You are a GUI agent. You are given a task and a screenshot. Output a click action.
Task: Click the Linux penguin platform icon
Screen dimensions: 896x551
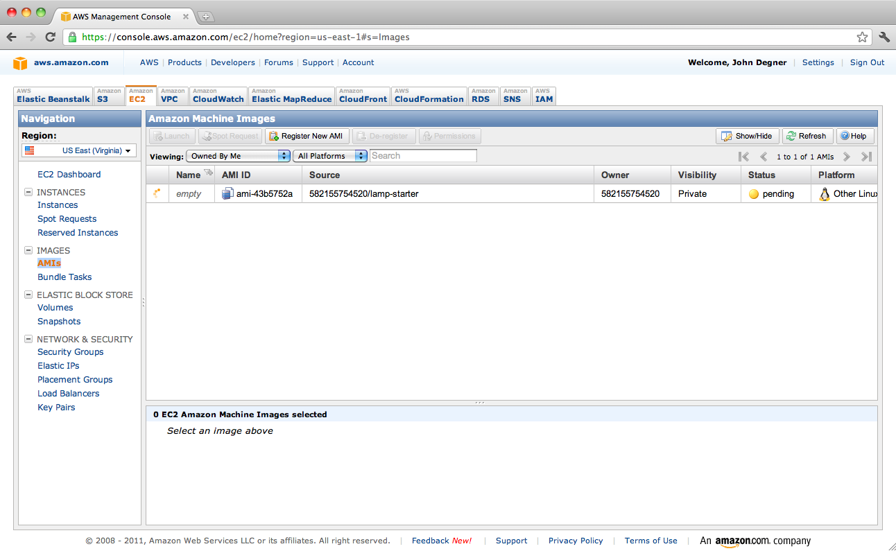[x=825, y=194]
